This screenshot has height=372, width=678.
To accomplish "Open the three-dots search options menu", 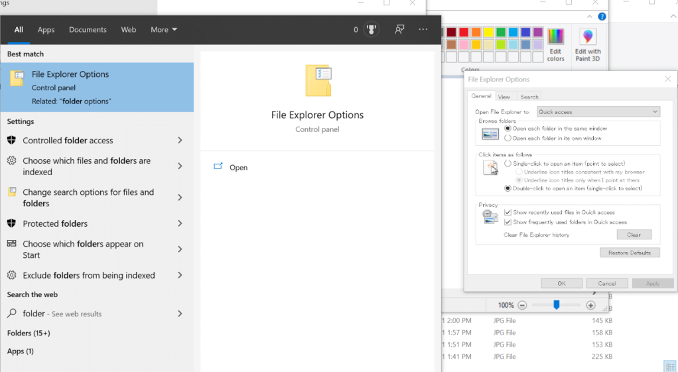I will [x=423, y=30].
